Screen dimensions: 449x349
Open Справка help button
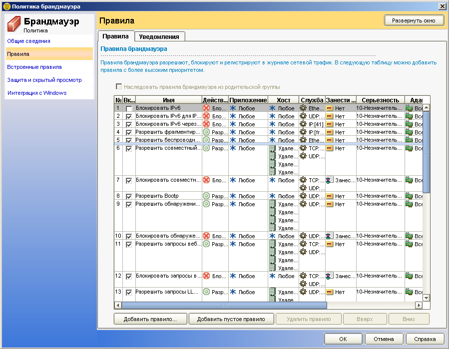pos(425,339)
